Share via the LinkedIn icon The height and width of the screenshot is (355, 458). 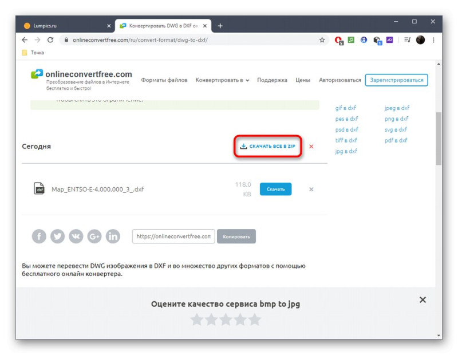point(113,236)
